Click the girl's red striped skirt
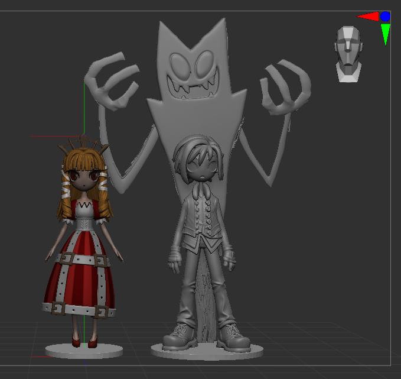The height and width of the screenshot is (379, 401). click(79, 274)
